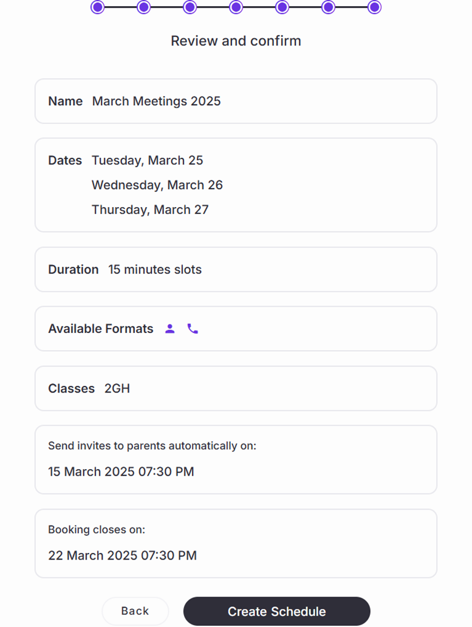Click the booking close date 22 March 2025
This screenshot has width=472, height=627.
122,555
